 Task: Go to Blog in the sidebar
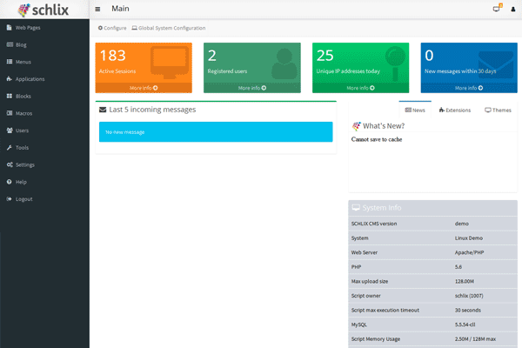[x=21, y=44]
